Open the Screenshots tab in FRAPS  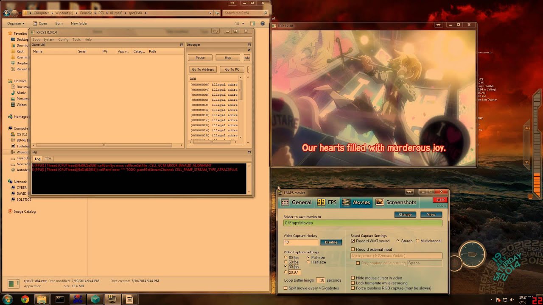coord(396,202)
